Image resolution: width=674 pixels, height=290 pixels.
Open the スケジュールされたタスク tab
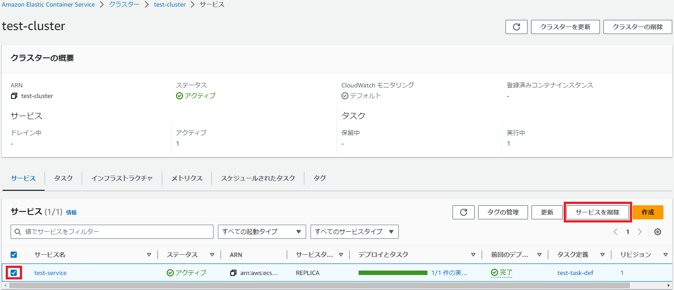[x=258, y=178]
